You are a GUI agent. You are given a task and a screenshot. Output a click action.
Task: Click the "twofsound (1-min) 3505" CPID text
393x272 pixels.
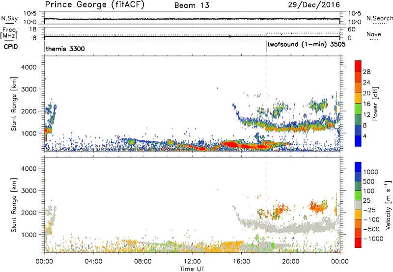tap(307, 45)
